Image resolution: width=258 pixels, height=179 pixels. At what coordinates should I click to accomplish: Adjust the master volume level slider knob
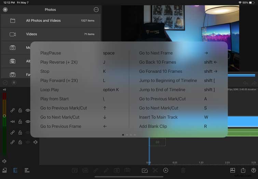4,116
